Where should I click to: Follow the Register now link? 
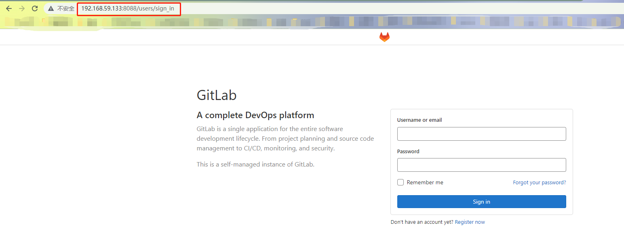[x=470, y=222]
